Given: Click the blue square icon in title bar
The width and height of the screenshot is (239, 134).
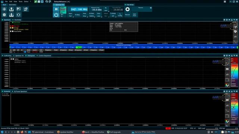Looking at the screenshot, I should click(x=42, y=1).
